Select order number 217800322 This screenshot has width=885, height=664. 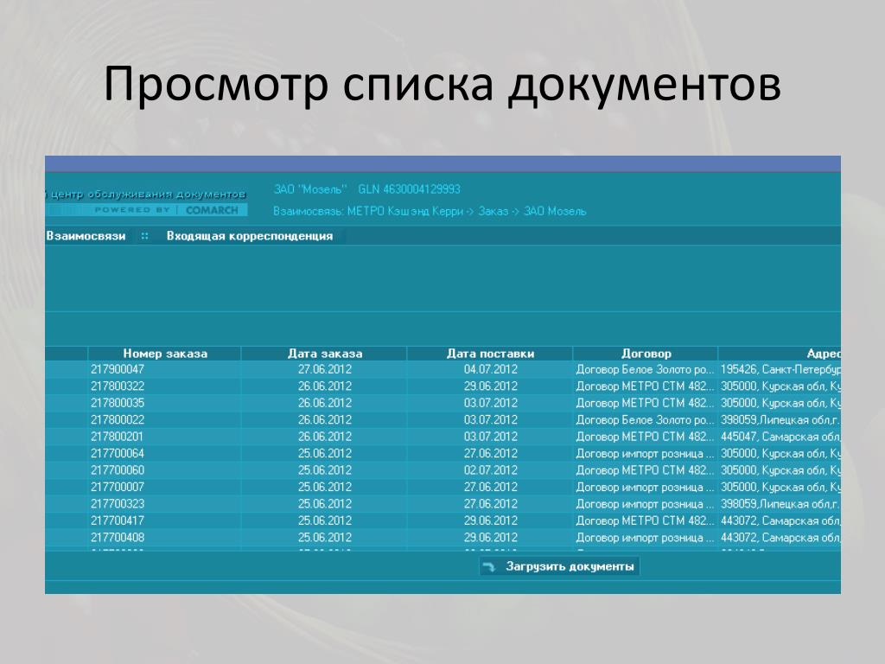pos(118,386)
